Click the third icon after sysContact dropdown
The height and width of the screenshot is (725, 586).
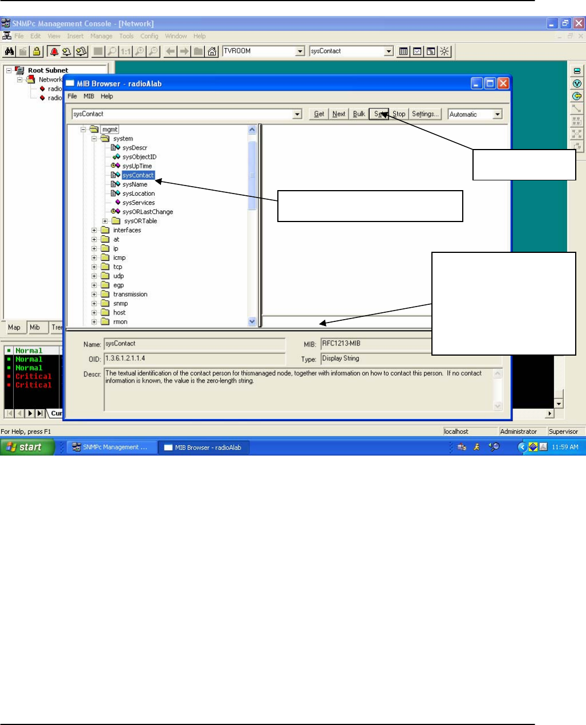coord(431,51)
